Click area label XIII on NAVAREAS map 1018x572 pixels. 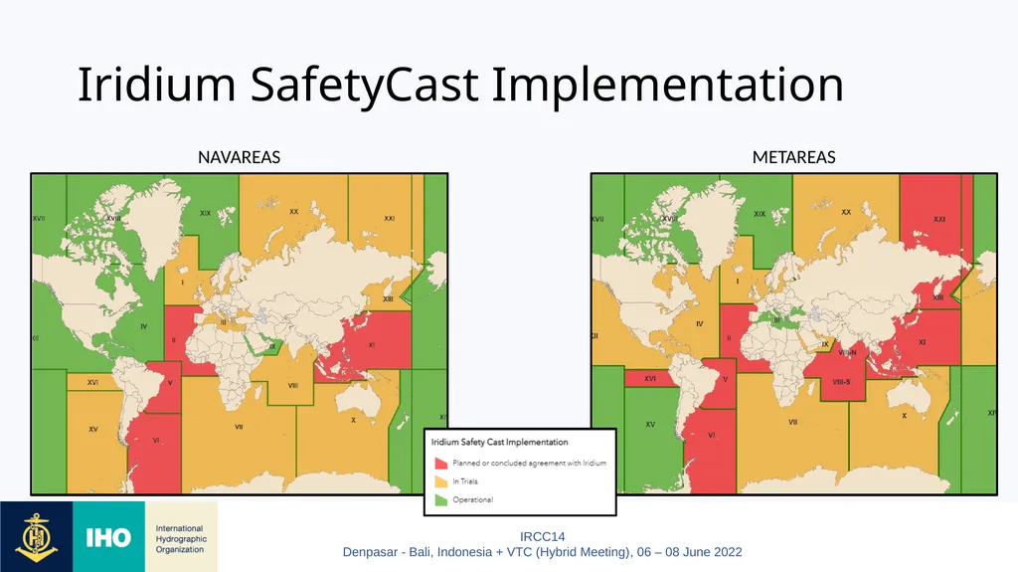(388, 299)
